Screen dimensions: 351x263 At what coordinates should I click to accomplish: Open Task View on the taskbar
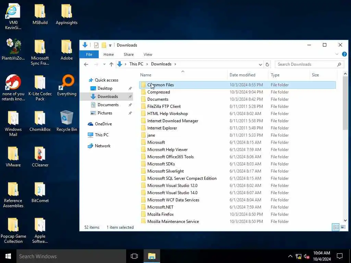134,256
